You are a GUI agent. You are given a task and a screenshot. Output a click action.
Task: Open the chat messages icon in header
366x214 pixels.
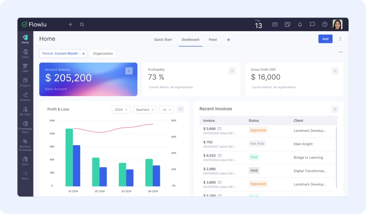tap(312, 25)
